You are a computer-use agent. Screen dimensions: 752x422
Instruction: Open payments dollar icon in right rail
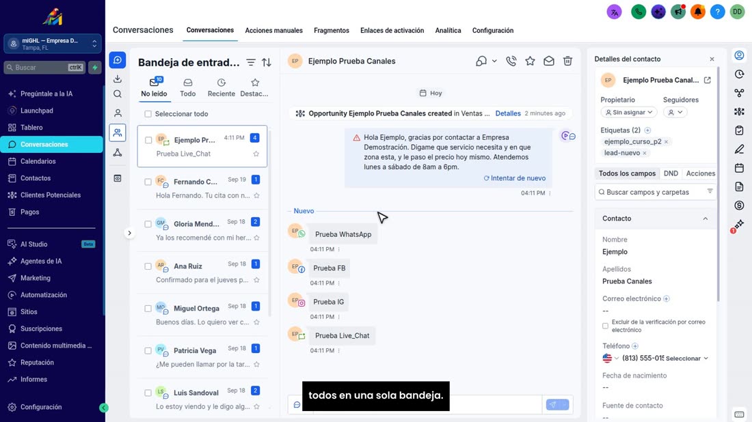(739, 206)
